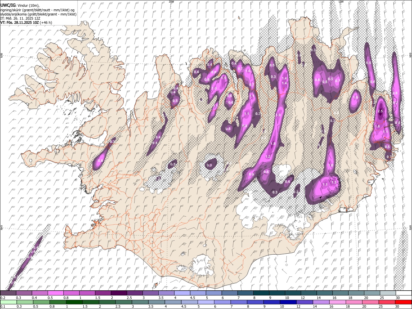Click the bright red swatch labeled 30 in lower legend
412x309 pixels.
pyautogui.click(x=403, y=302)
